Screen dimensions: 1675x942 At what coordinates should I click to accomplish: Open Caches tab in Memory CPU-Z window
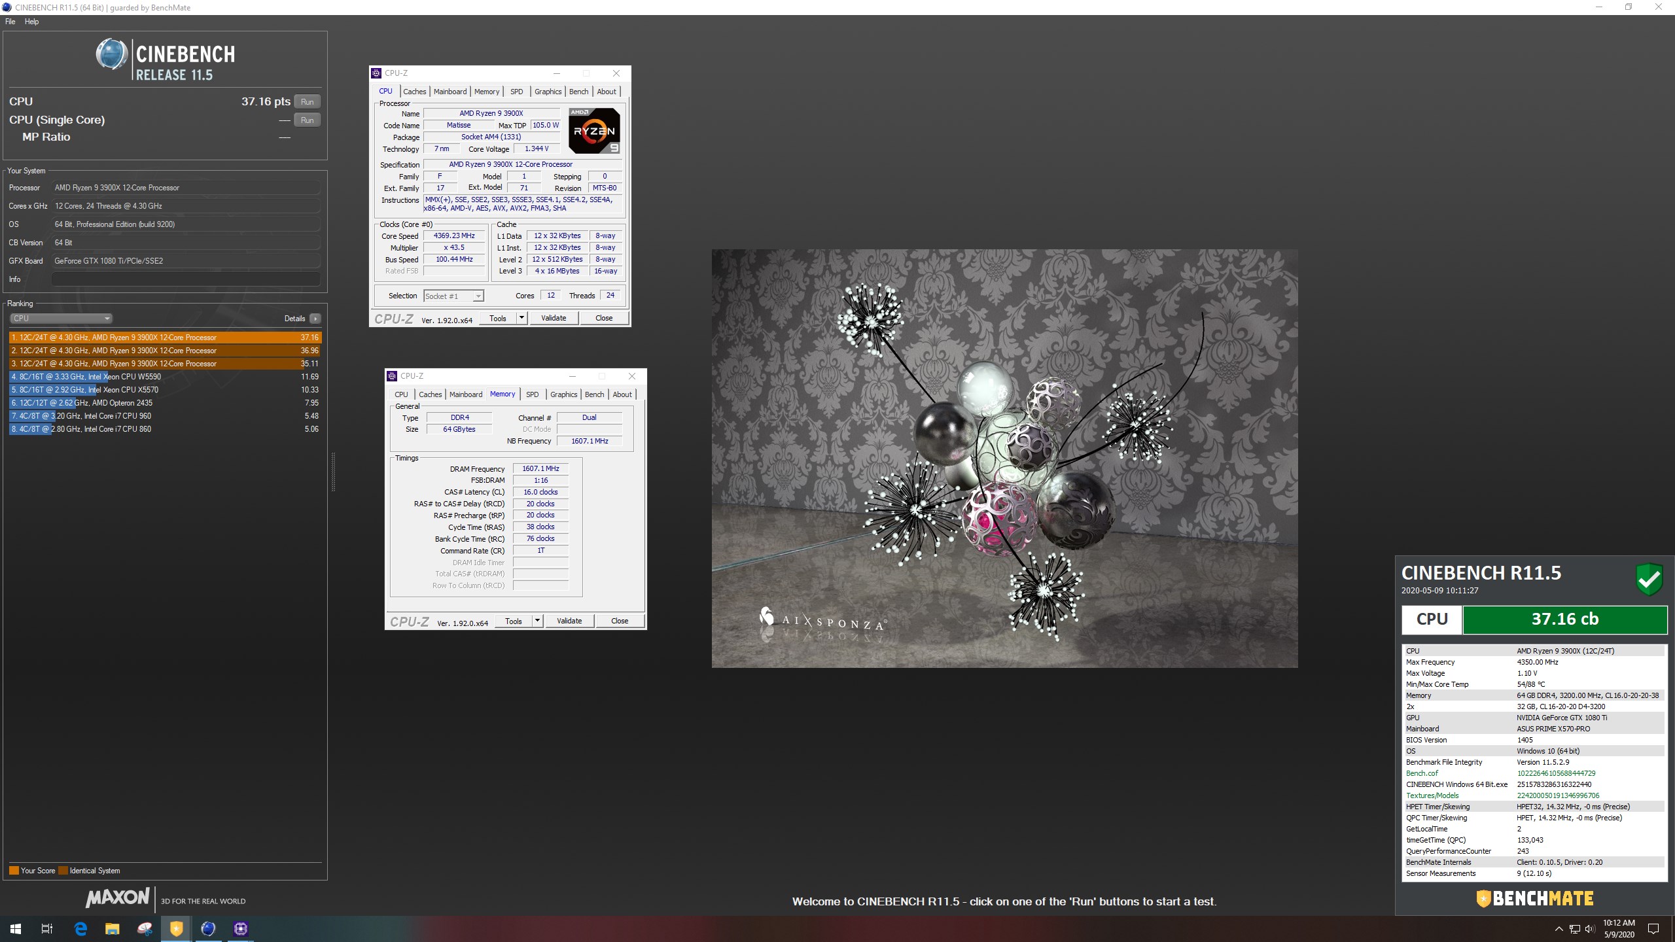[430, 394]
